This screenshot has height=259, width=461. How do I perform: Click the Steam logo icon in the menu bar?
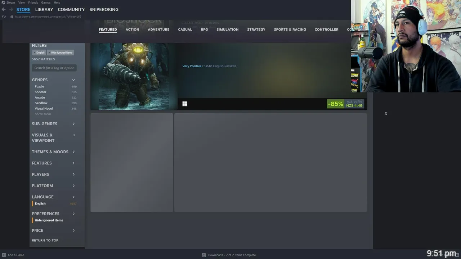coord(3,3)
